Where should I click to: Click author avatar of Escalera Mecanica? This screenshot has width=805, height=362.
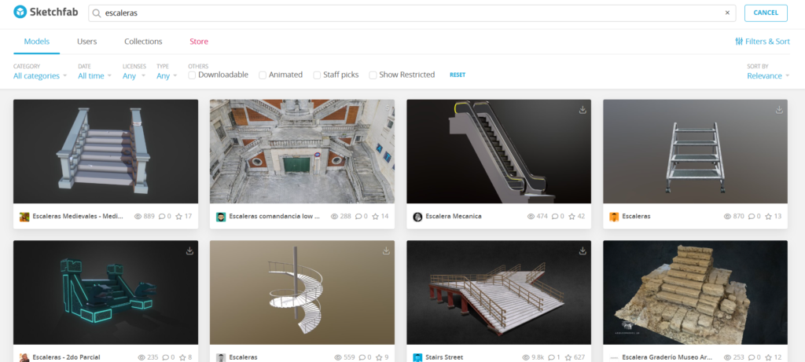pos(417,217)
